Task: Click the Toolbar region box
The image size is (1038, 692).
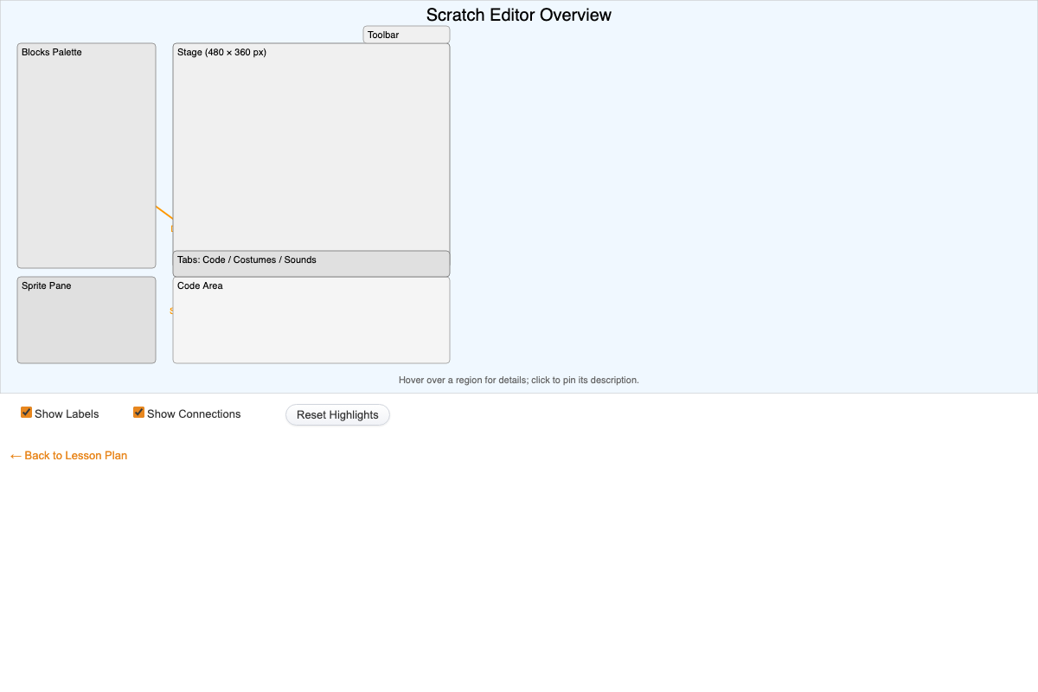Action: pyautogui.click(x=407, y=35)
